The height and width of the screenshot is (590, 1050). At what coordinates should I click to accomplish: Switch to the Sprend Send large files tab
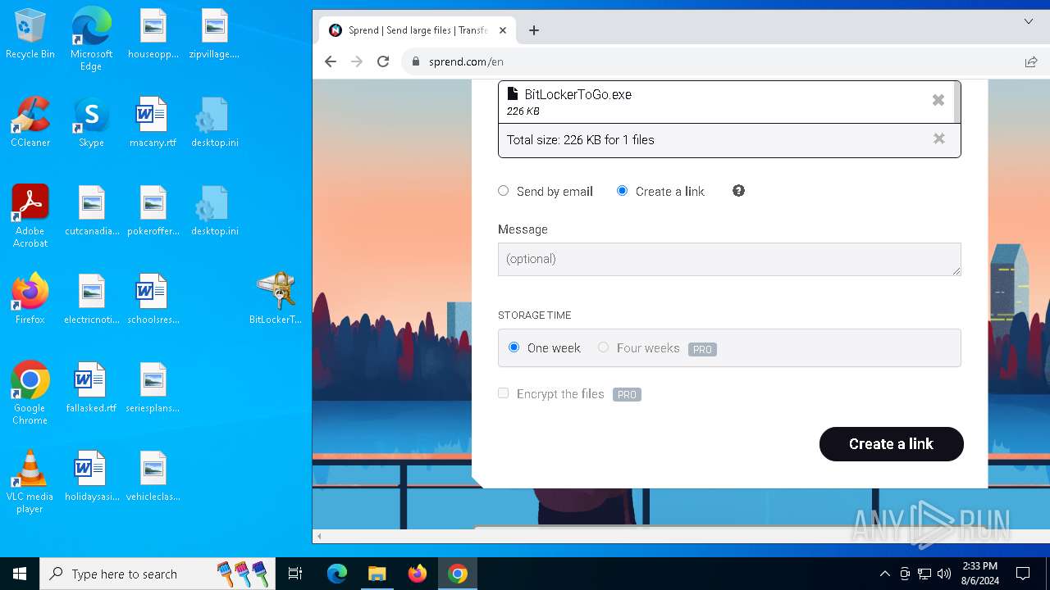[417, 30]
